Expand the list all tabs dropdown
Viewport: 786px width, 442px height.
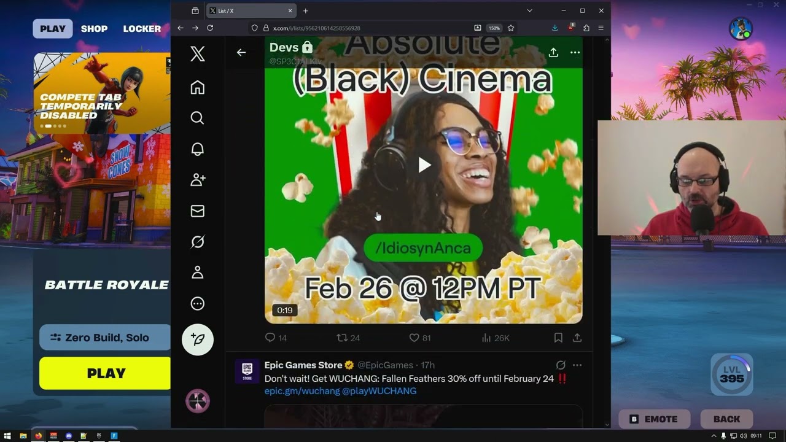[529, 10]
